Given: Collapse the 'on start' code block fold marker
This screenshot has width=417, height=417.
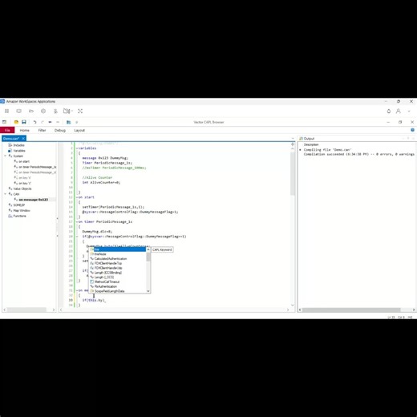Looking at the screenshot, I should click(x=77, y=197).
